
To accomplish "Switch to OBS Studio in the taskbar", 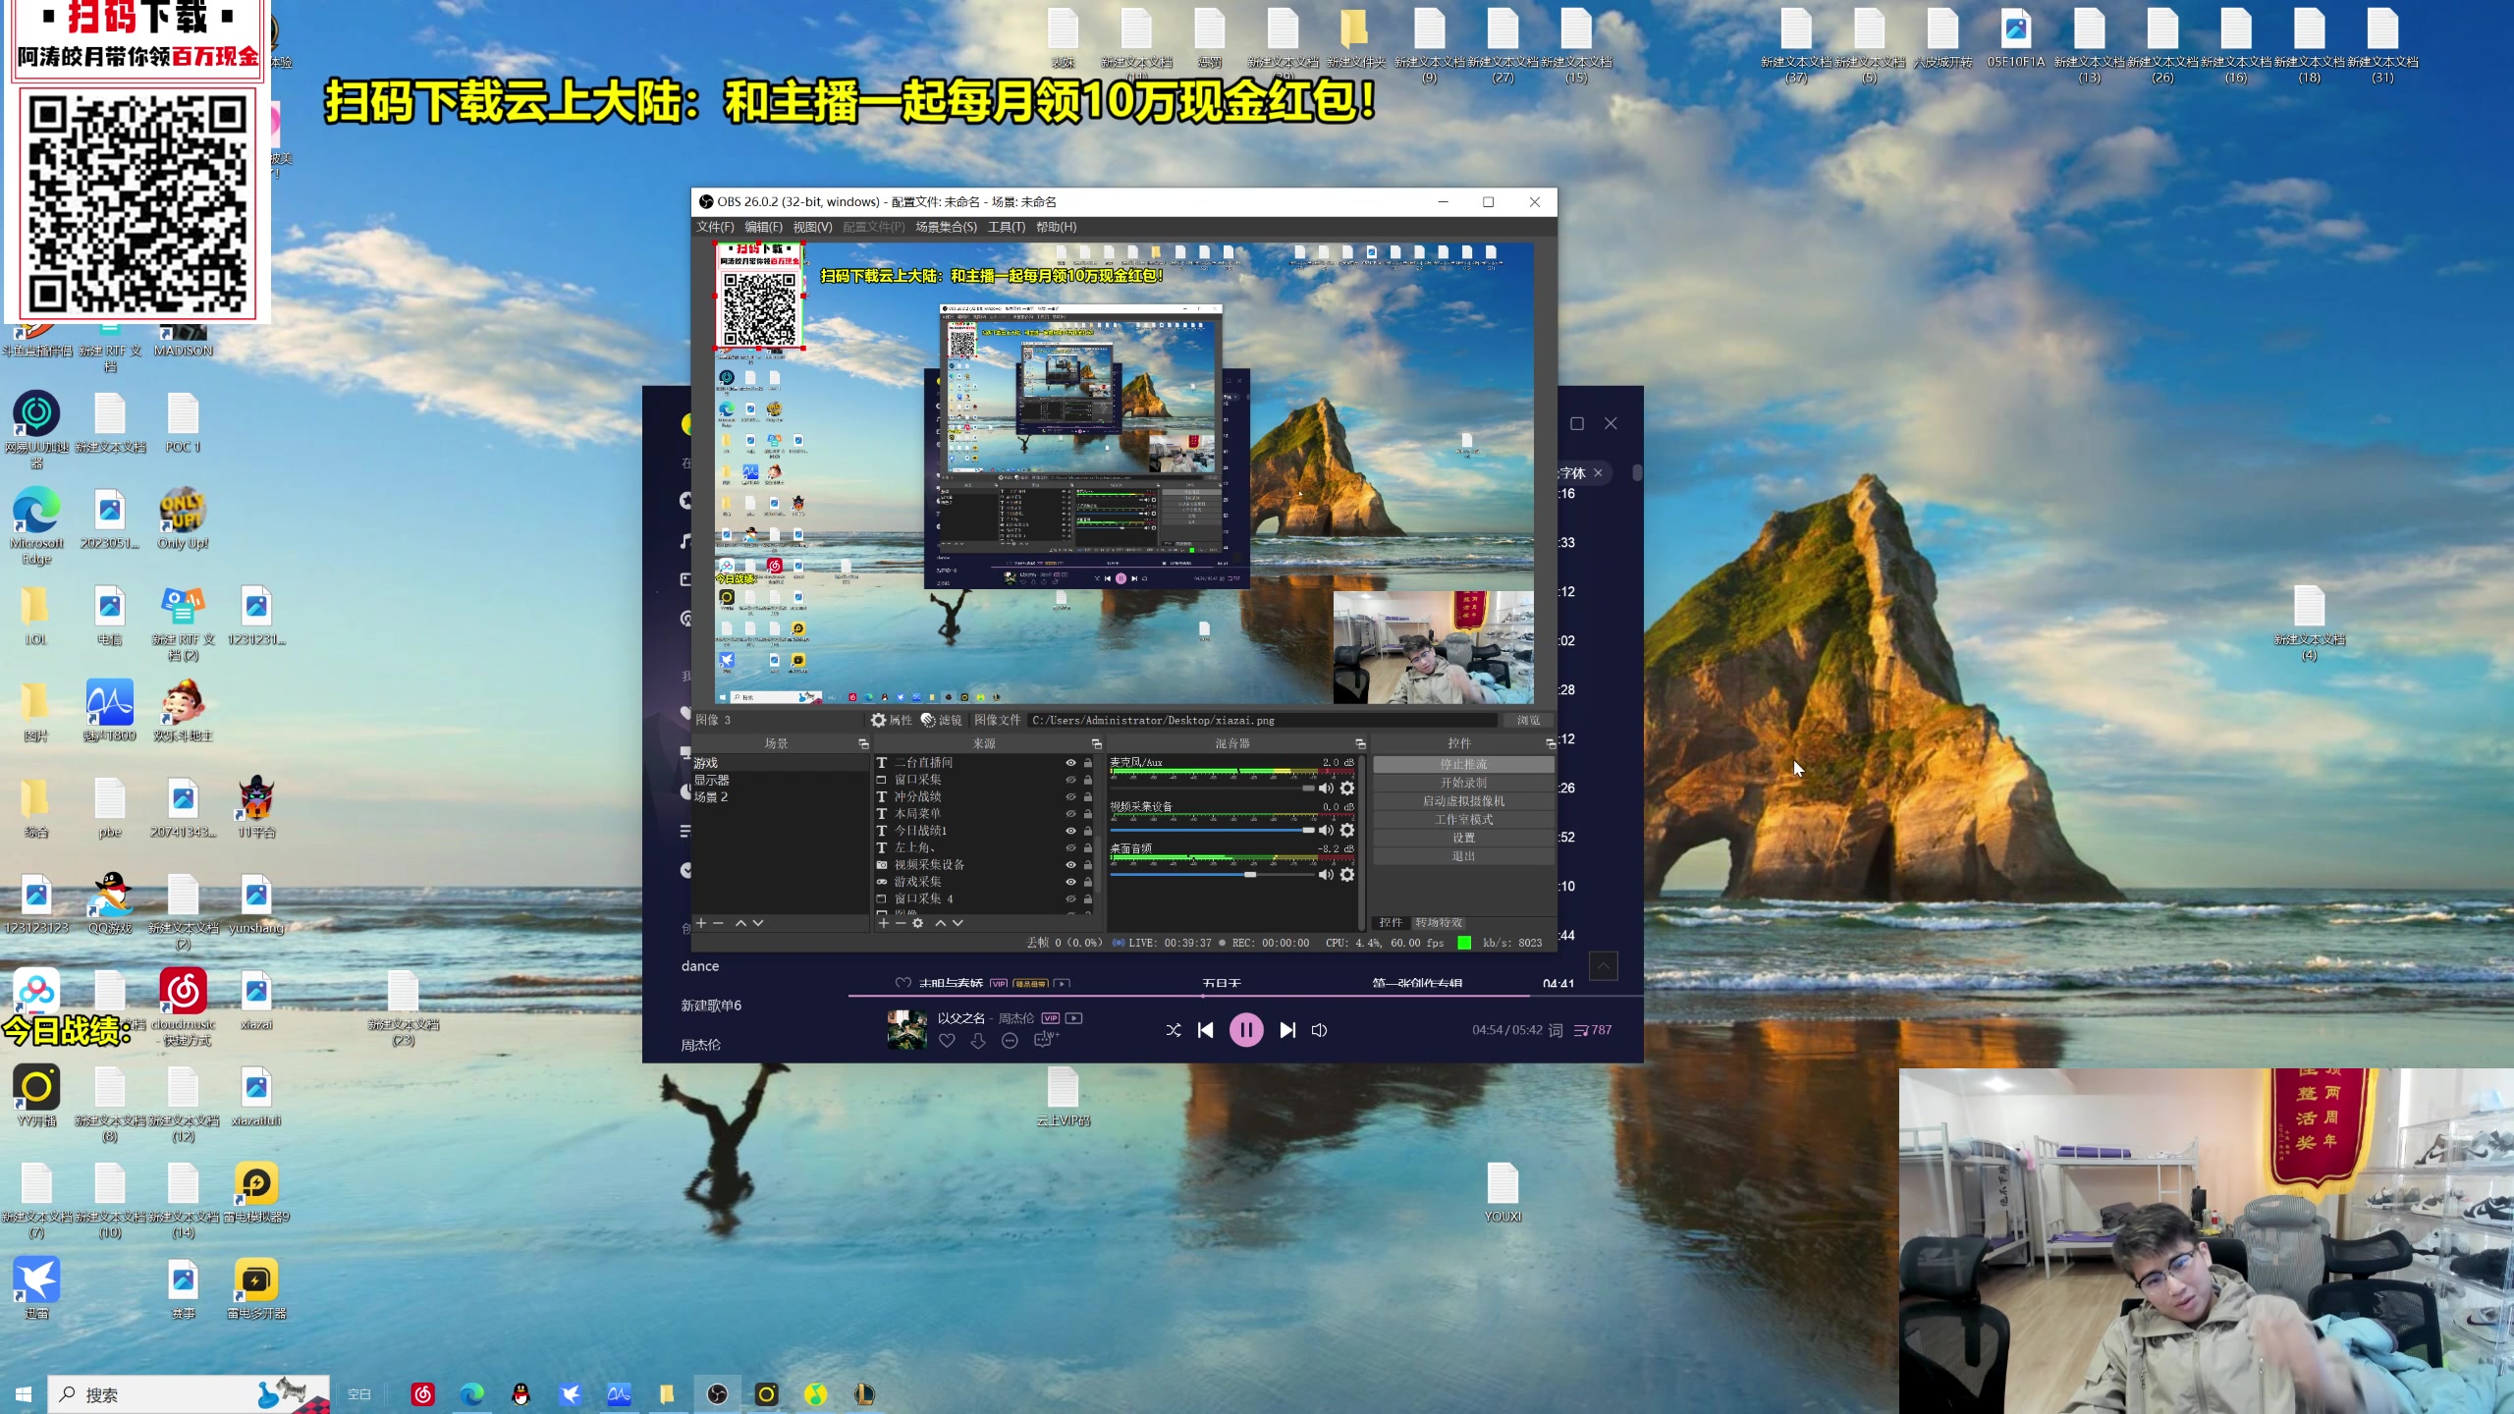I will [x=718, y=1394].
